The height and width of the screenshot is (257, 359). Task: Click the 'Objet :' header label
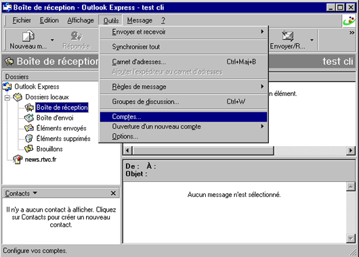pyautogui.click(x=136, y=174)
